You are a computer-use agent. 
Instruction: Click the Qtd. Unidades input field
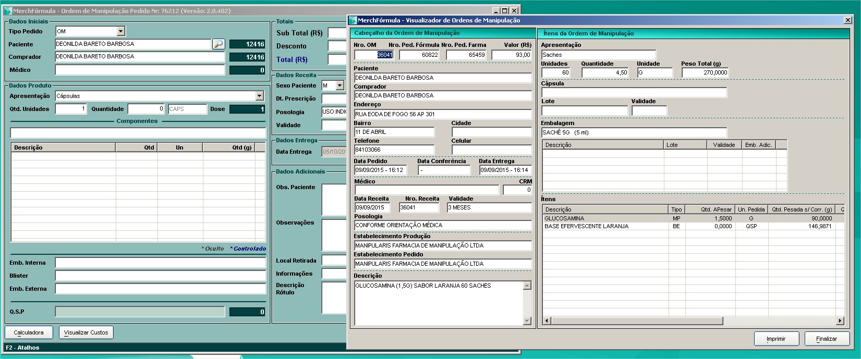70,109
